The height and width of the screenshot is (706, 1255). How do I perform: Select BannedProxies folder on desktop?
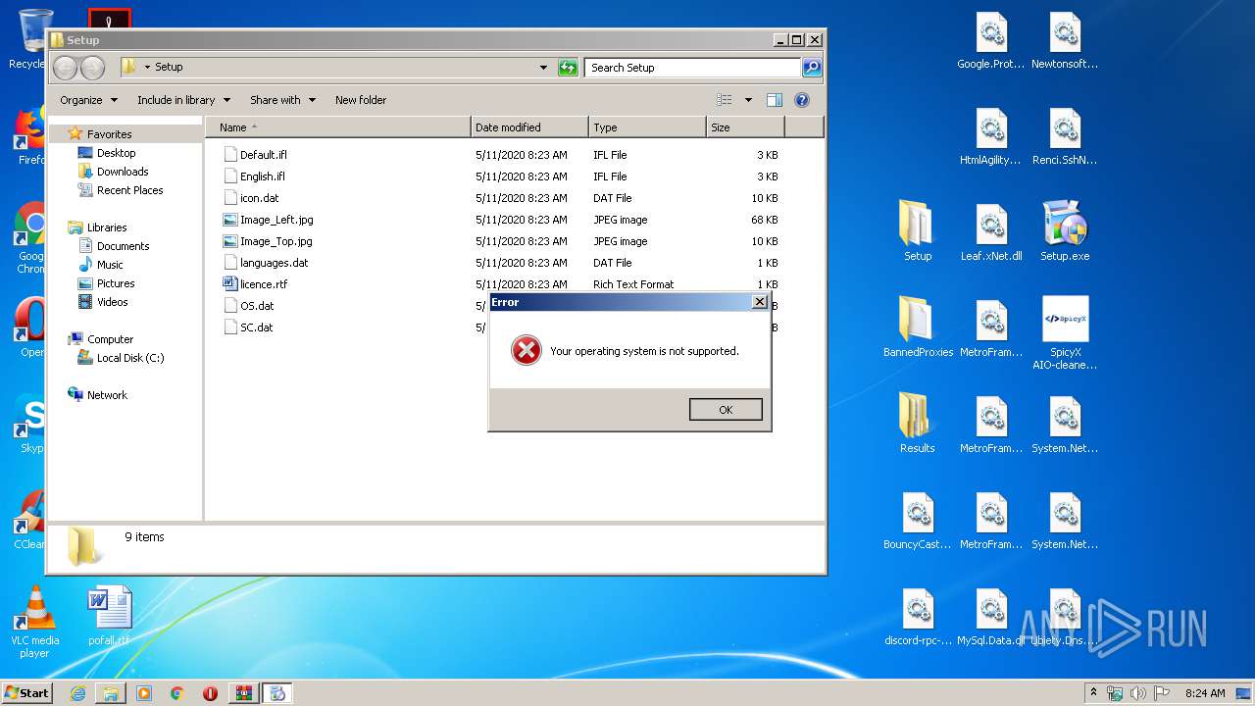click(918, 328)
